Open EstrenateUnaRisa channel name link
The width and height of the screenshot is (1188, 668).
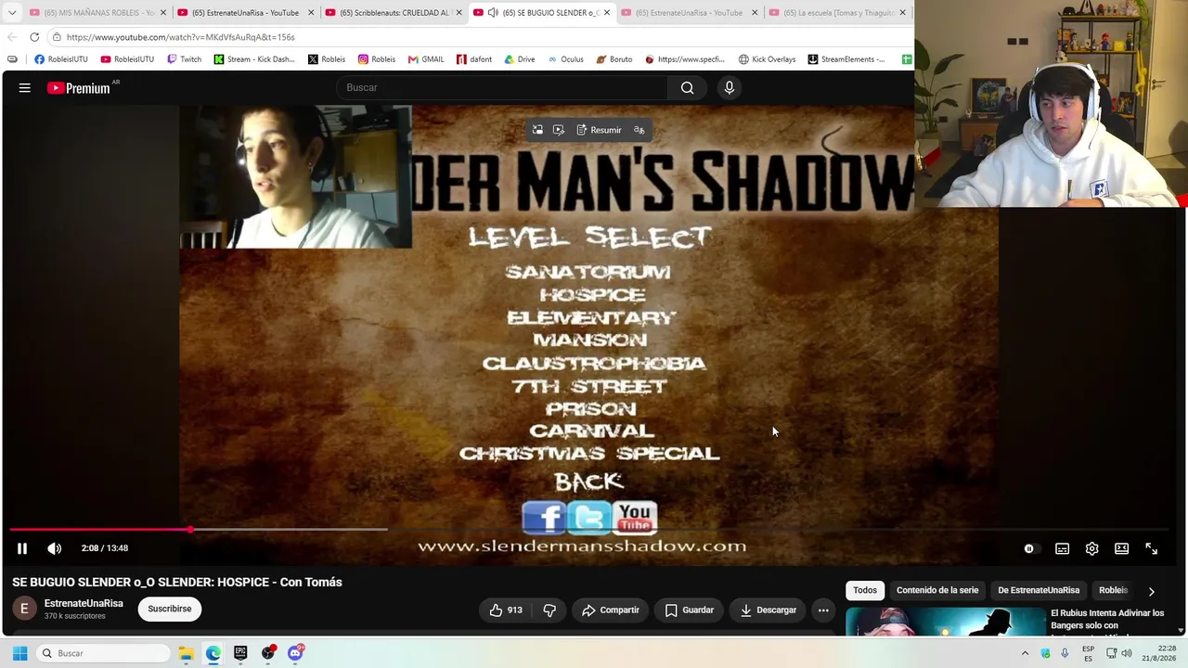click(x=84, y=603)
